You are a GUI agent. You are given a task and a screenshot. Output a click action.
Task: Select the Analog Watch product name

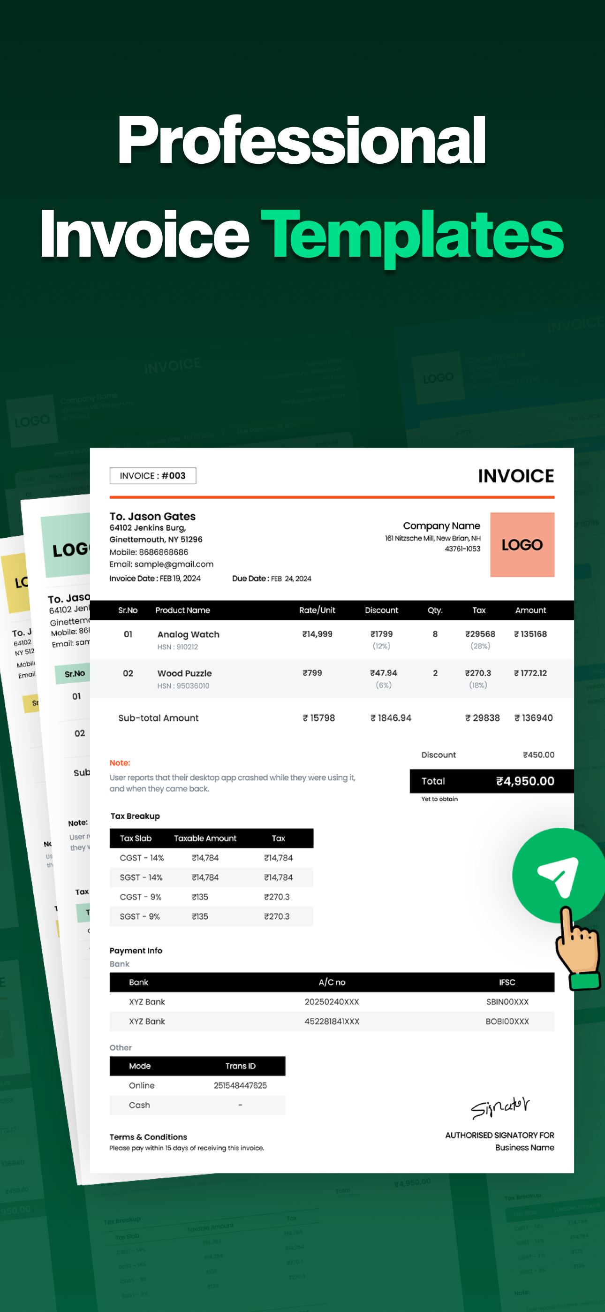189,634
